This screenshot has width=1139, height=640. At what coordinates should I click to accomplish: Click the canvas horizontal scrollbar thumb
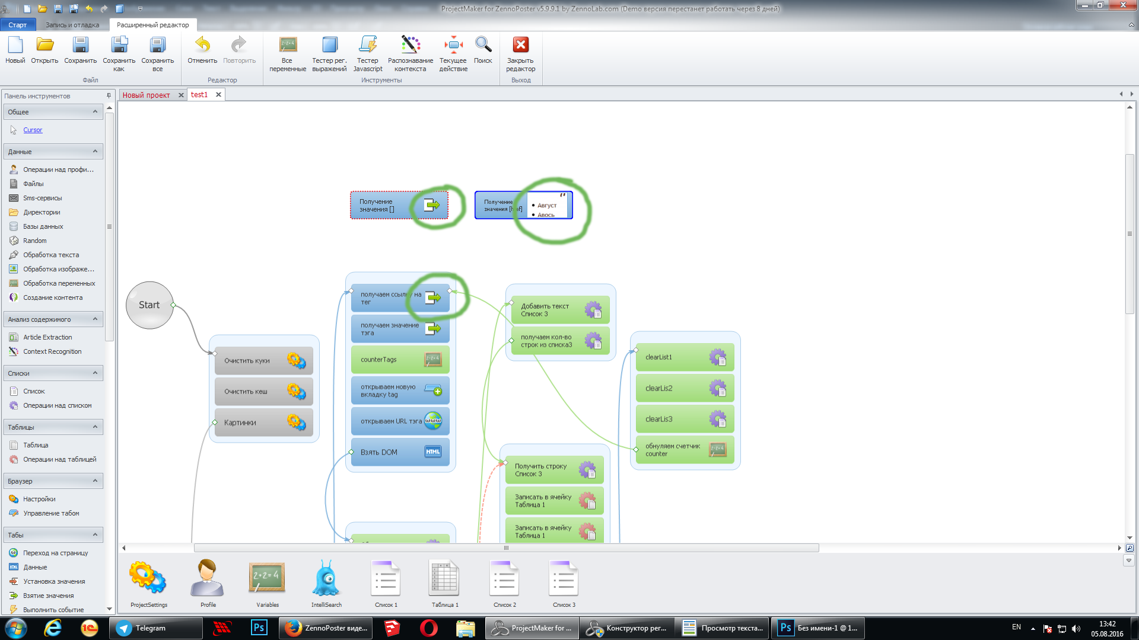click(506, 548)
